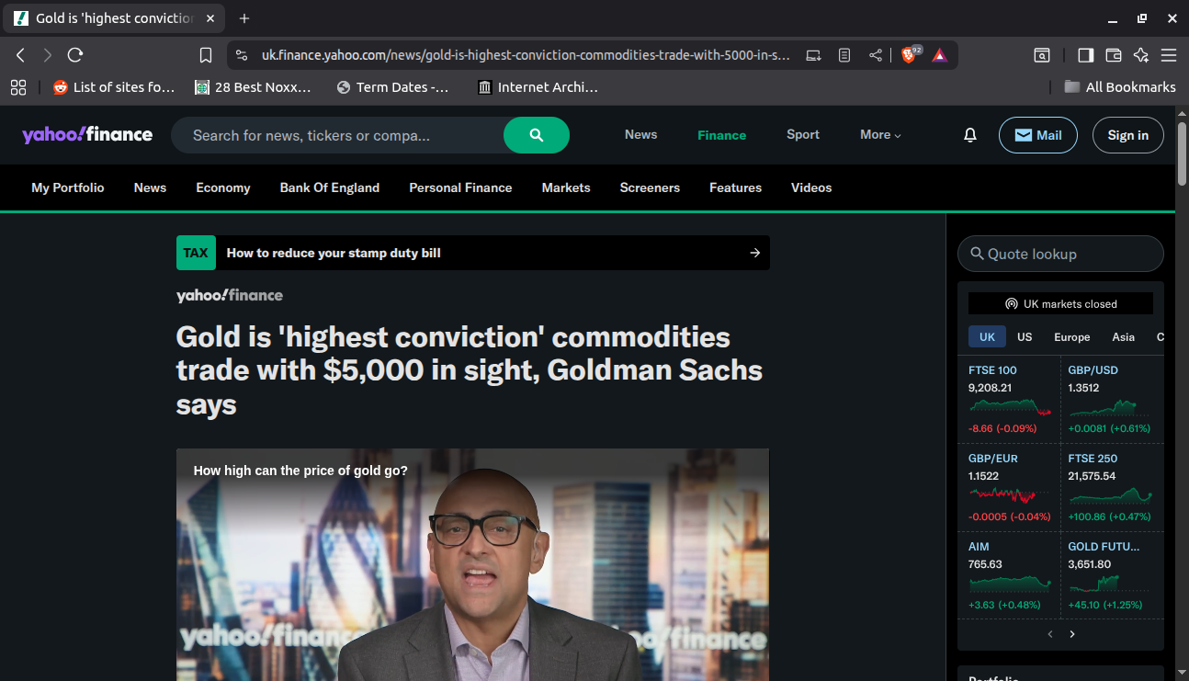Screen dimensions: 1189x681
Task: Open the apps grid icon in bookmarks bar
Action: (18, 87)
